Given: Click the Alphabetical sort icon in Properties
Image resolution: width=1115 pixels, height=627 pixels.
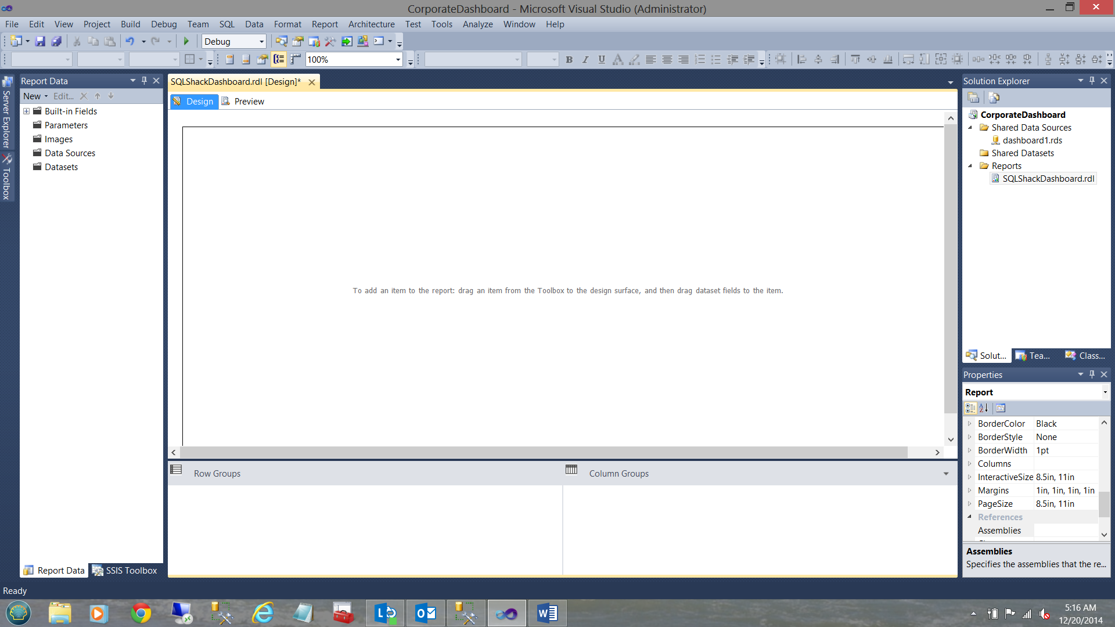Looking at the screenshot, I should coord(984,408).
